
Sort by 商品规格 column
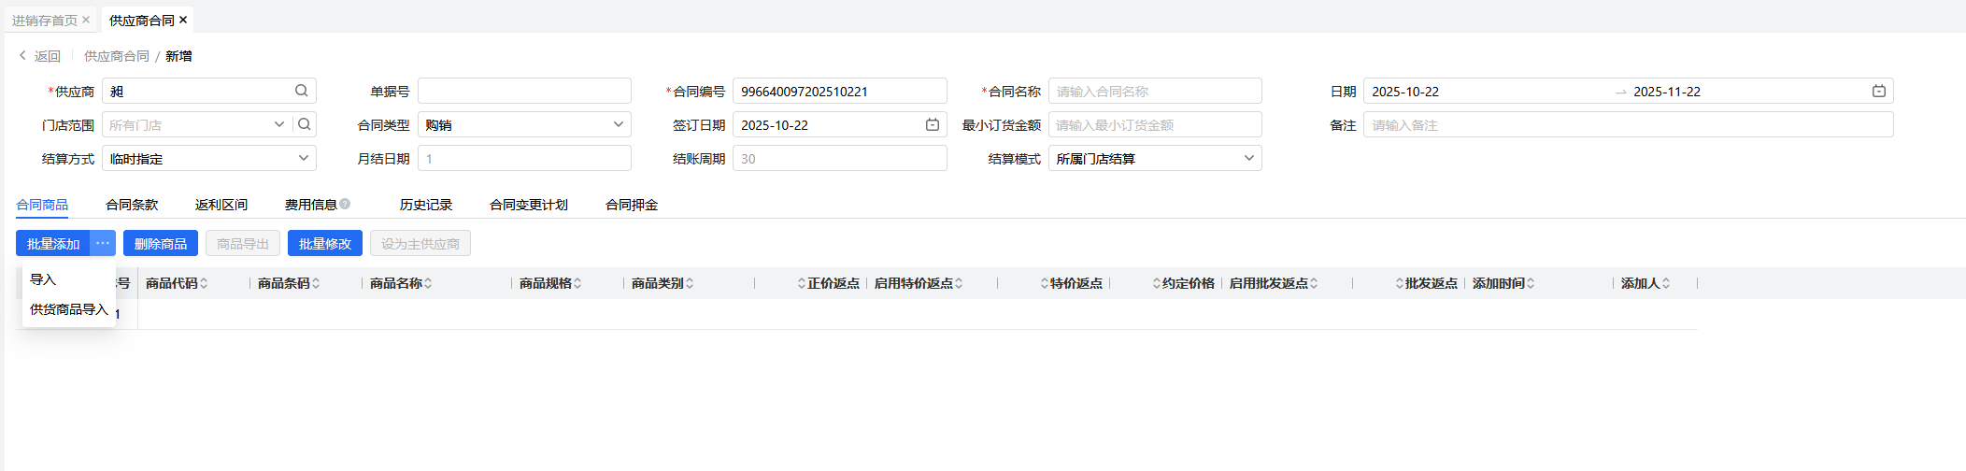(577, 283)
